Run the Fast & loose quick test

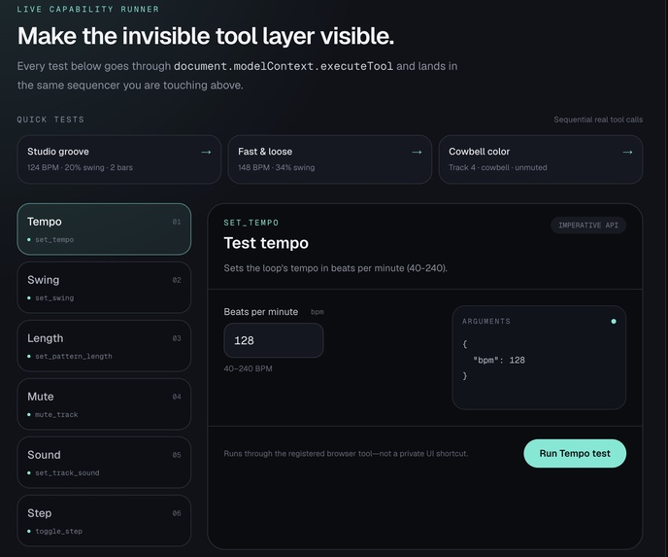(330, 159)
